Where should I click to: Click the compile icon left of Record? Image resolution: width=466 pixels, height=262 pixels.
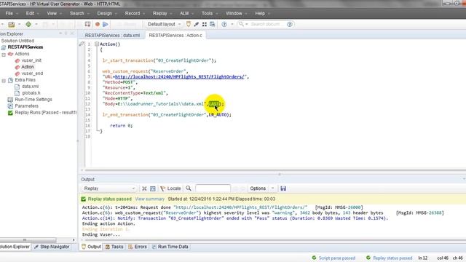pos(87,24)
